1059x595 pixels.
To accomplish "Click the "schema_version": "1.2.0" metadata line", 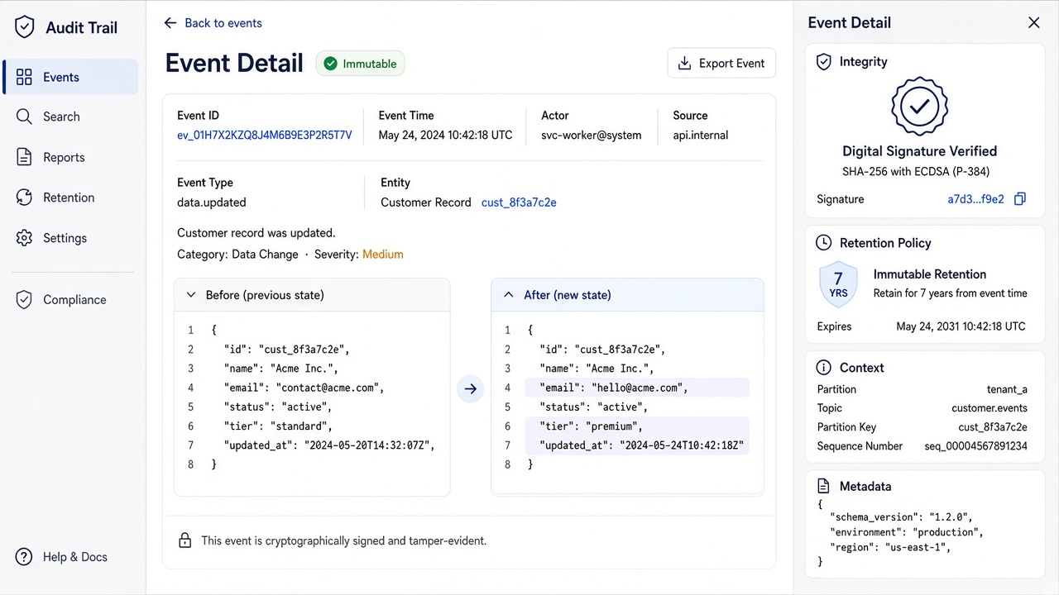I will pos(901,517).
